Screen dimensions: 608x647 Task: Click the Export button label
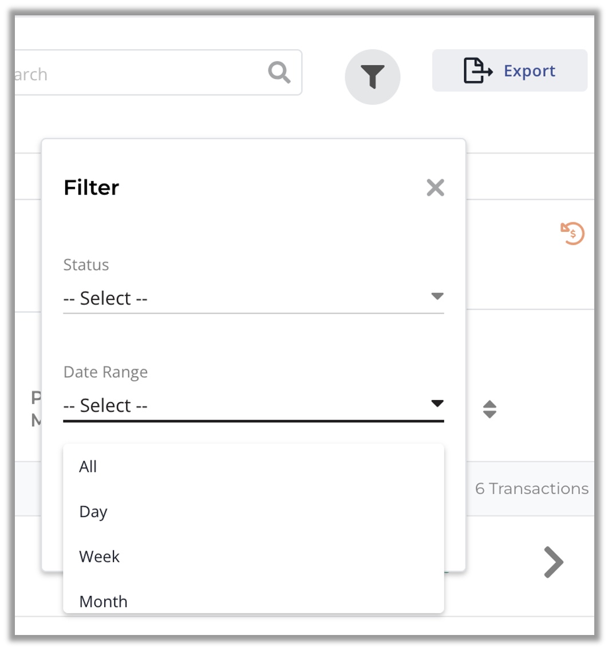tap(529, 71)
